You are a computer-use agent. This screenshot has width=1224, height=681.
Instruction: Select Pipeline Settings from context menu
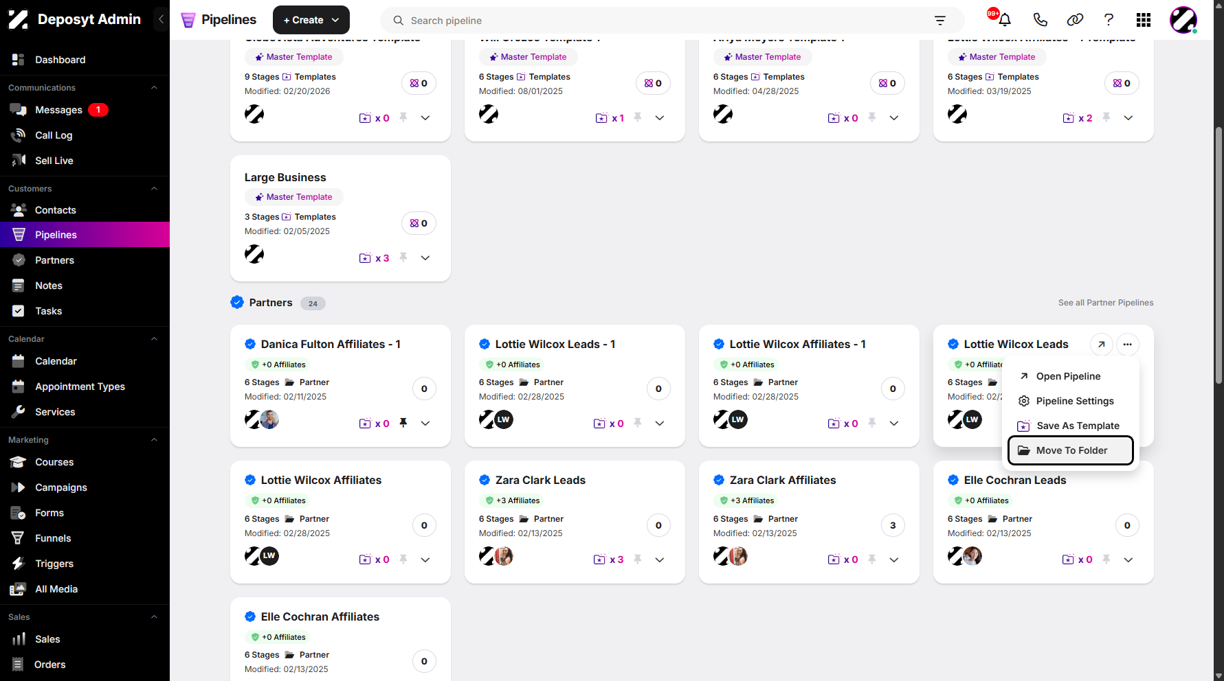pyautogui.click(x=1070, y=401)
